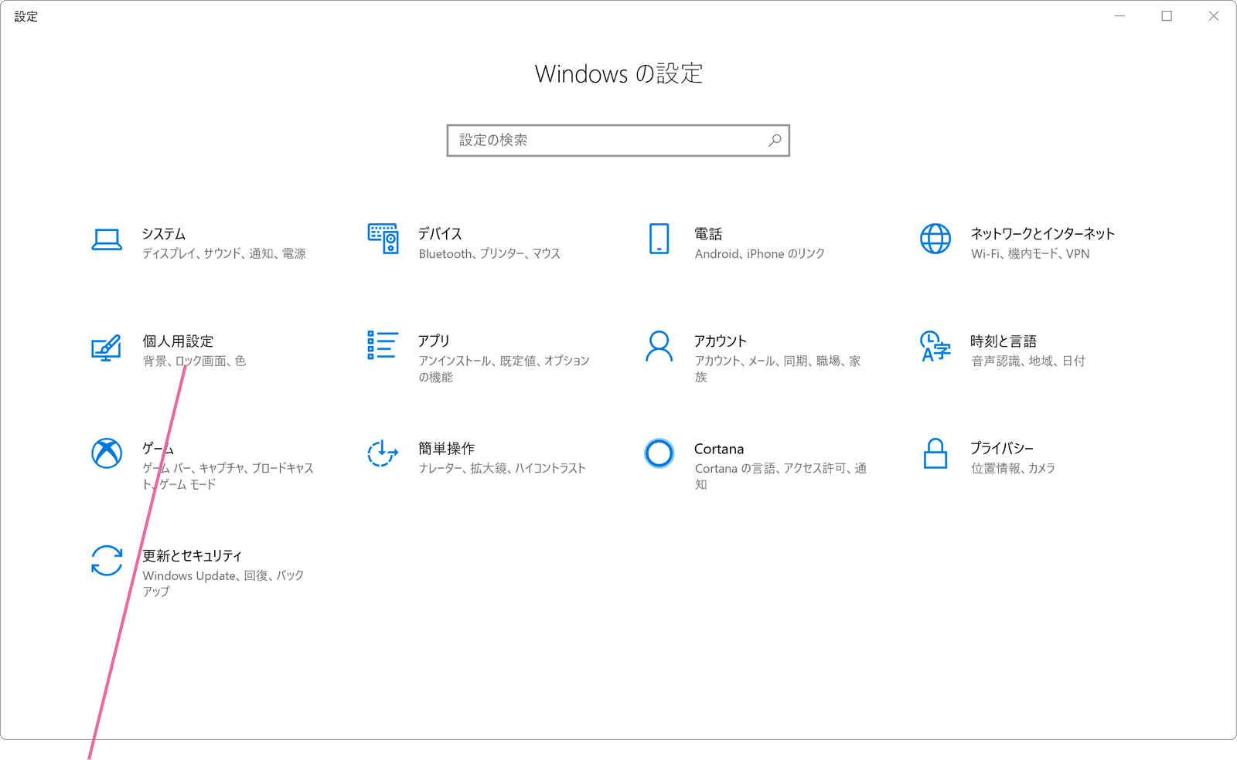Open the Devices keyboard and speaker icon
Viewport: 1237px width, 760px height.
click(383, 239)
